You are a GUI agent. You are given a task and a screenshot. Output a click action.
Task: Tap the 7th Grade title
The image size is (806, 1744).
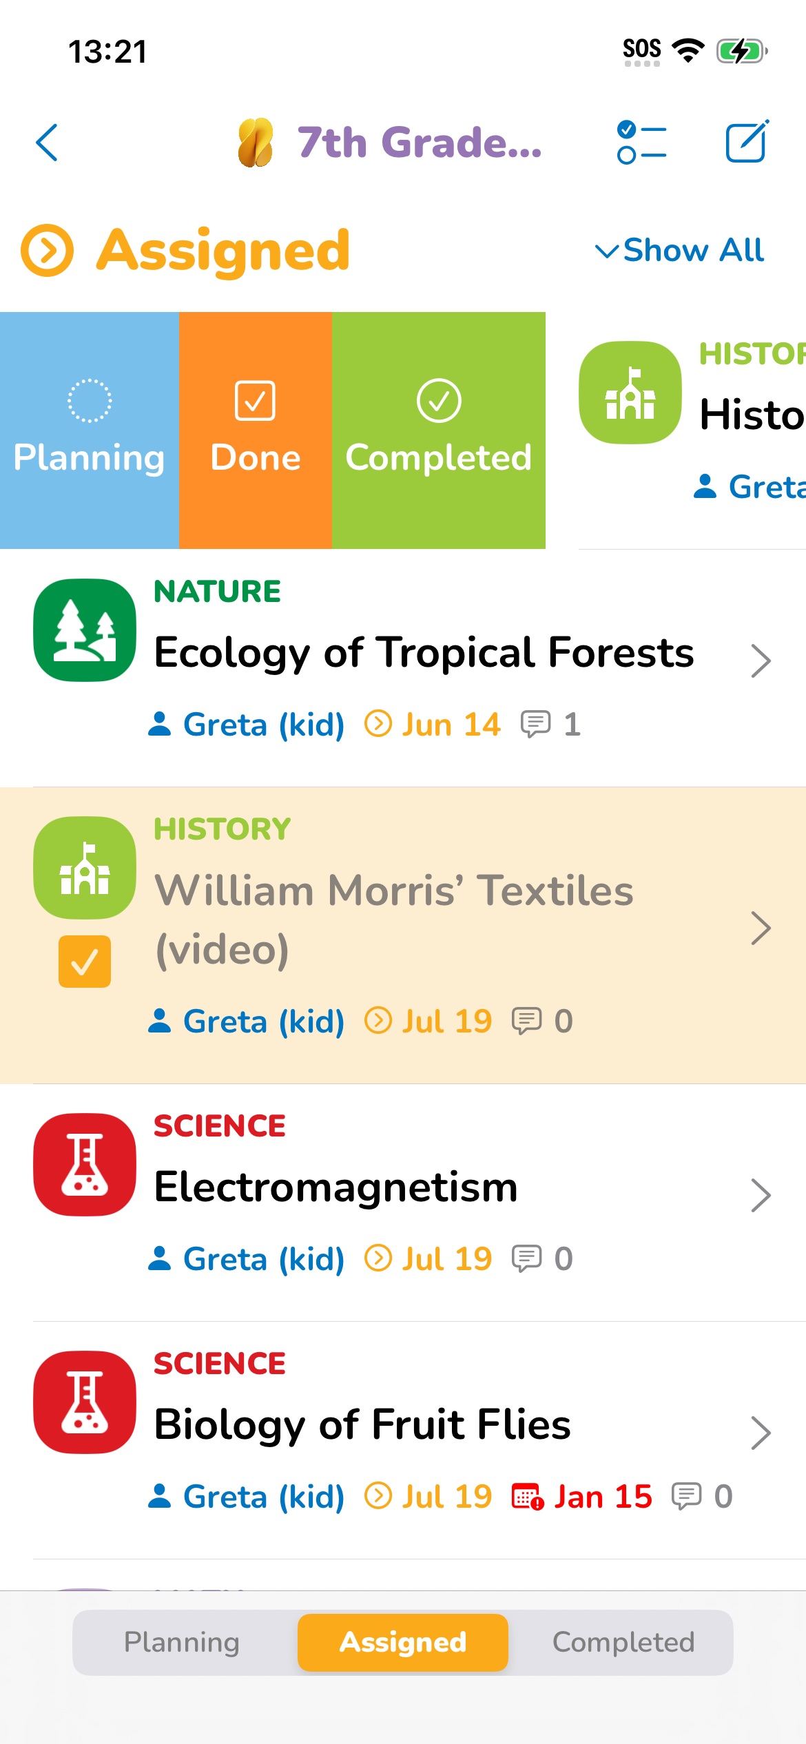click(x=419, y=143)
